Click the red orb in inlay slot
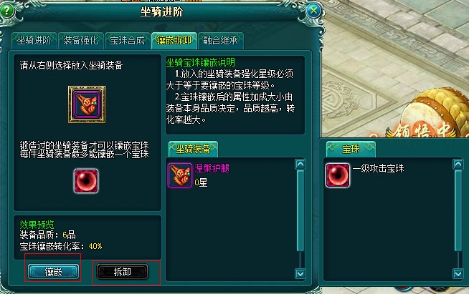This screenshot has height=294, width=469. tap(86, 181)
